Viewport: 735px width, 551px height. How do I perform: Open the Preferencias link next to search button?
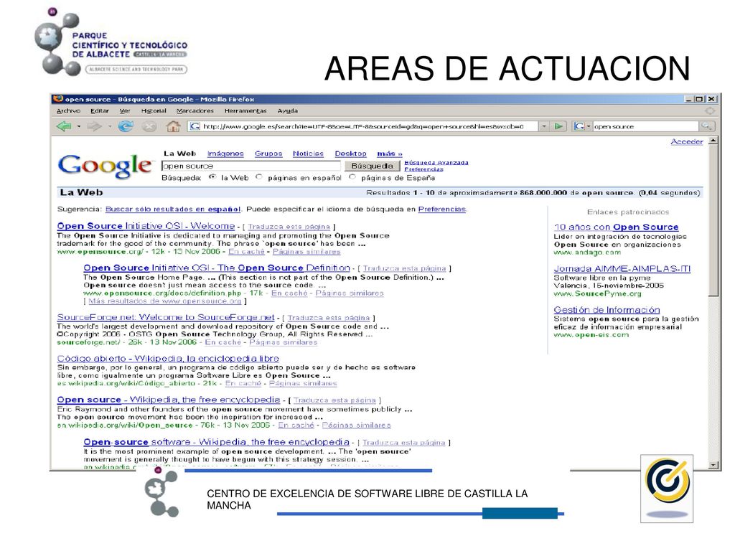click(423, 169)
